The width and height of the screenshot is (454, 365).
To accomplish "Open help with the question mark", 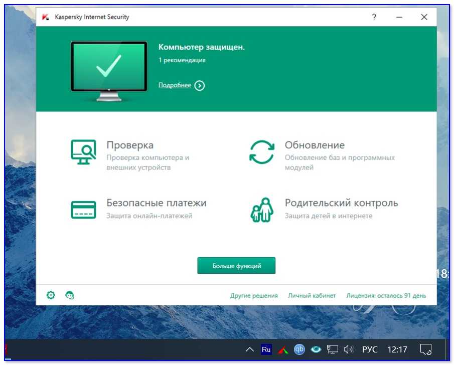I will 374,17.
